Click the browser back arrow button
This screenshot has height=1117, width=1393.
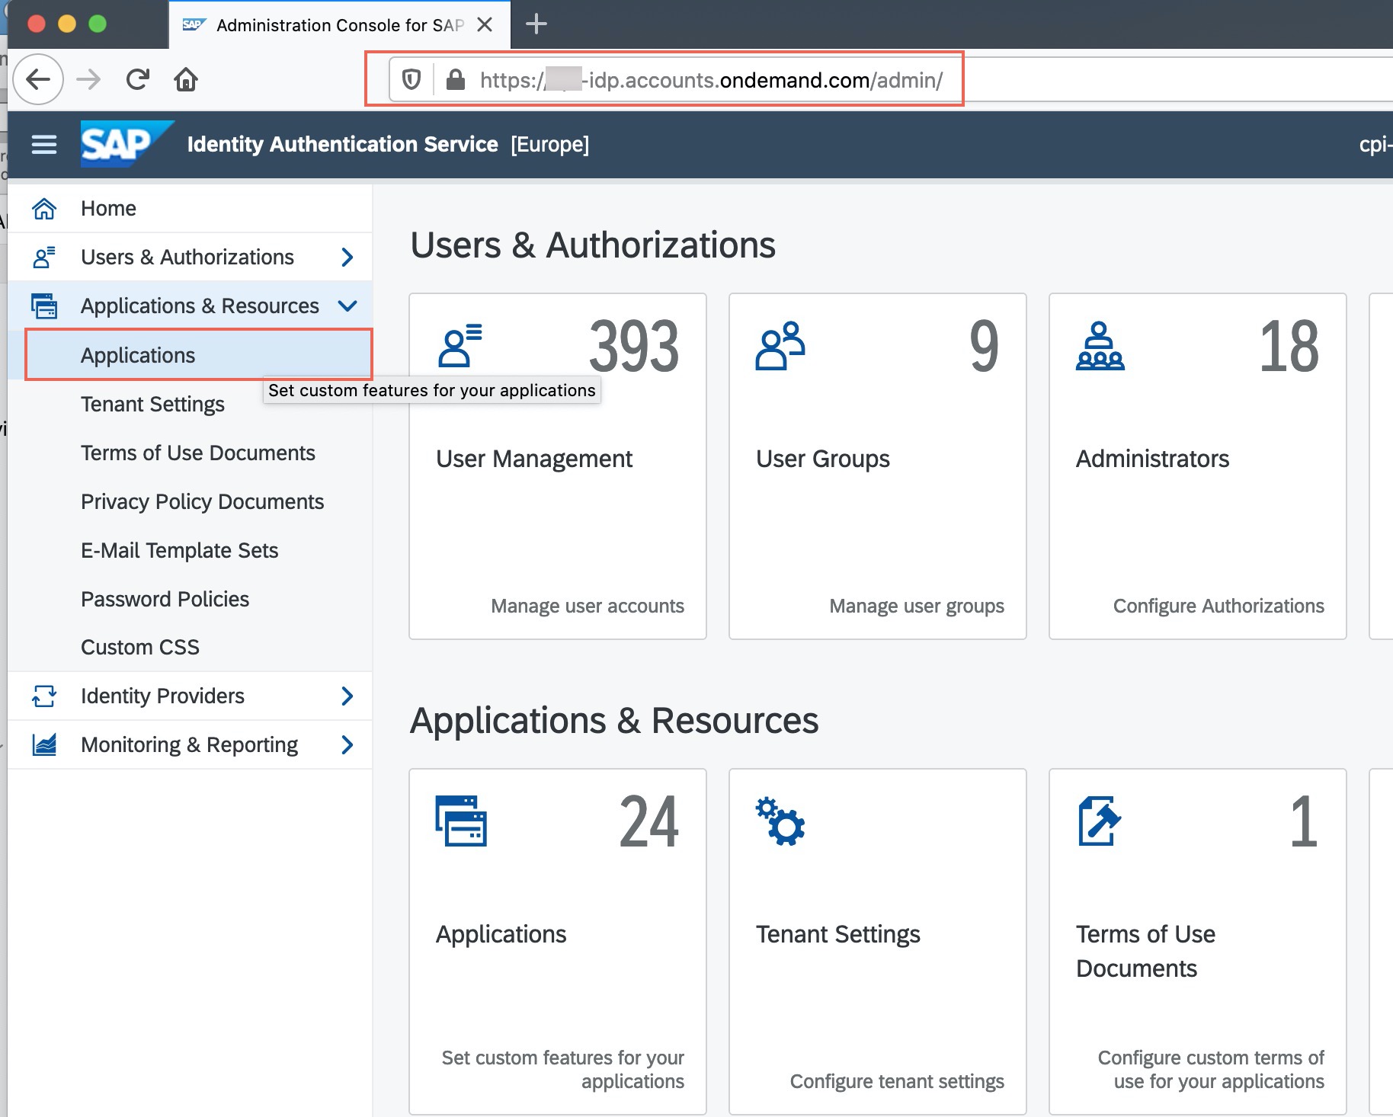click(38, 79)
